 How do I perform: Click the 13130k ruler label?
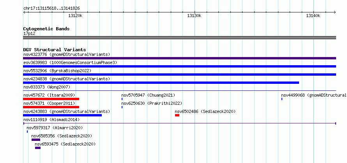point(194,16)
